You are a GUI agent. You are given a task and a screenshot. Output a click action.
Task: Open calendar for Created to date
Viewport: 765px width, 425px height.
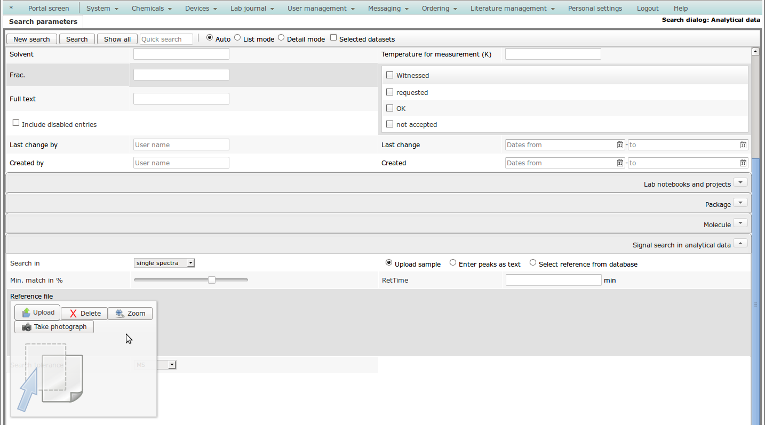[x=743, y=163]
